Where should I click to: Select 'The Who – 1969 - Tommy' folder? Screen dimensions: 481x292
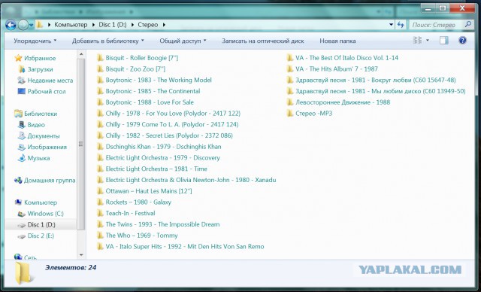138,236
